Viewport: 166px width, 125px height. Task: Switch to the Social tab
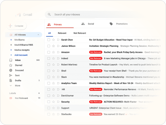88,24
